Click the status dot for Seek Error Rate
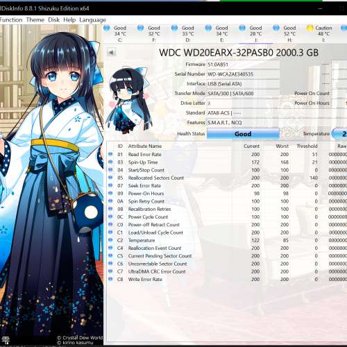Image resolution: width=347 pixels, height=347 pixels. tap(110, 185)
